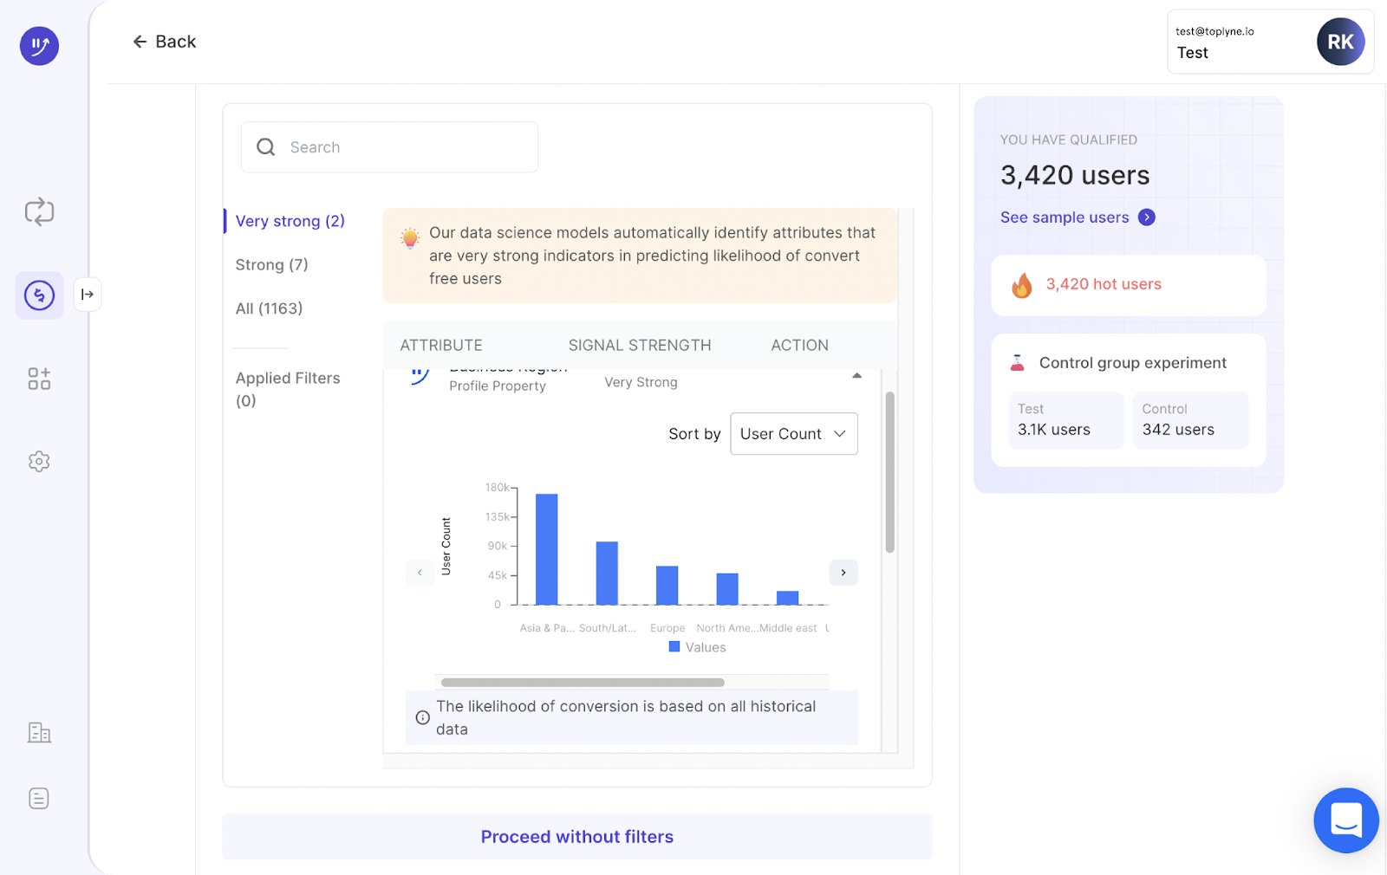Open the settings gear icon
The height and width of the screenshot is (875, 1387).
39,462
